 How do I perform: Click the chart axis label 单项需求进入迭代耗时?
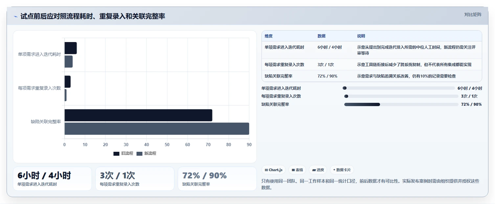coord(39,55)
